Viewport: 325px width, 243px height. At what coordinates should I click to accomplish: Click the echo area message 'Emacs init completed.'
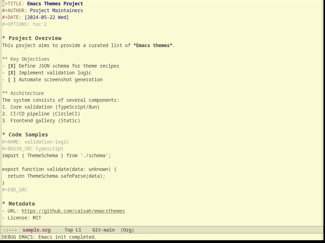(68, 237)
